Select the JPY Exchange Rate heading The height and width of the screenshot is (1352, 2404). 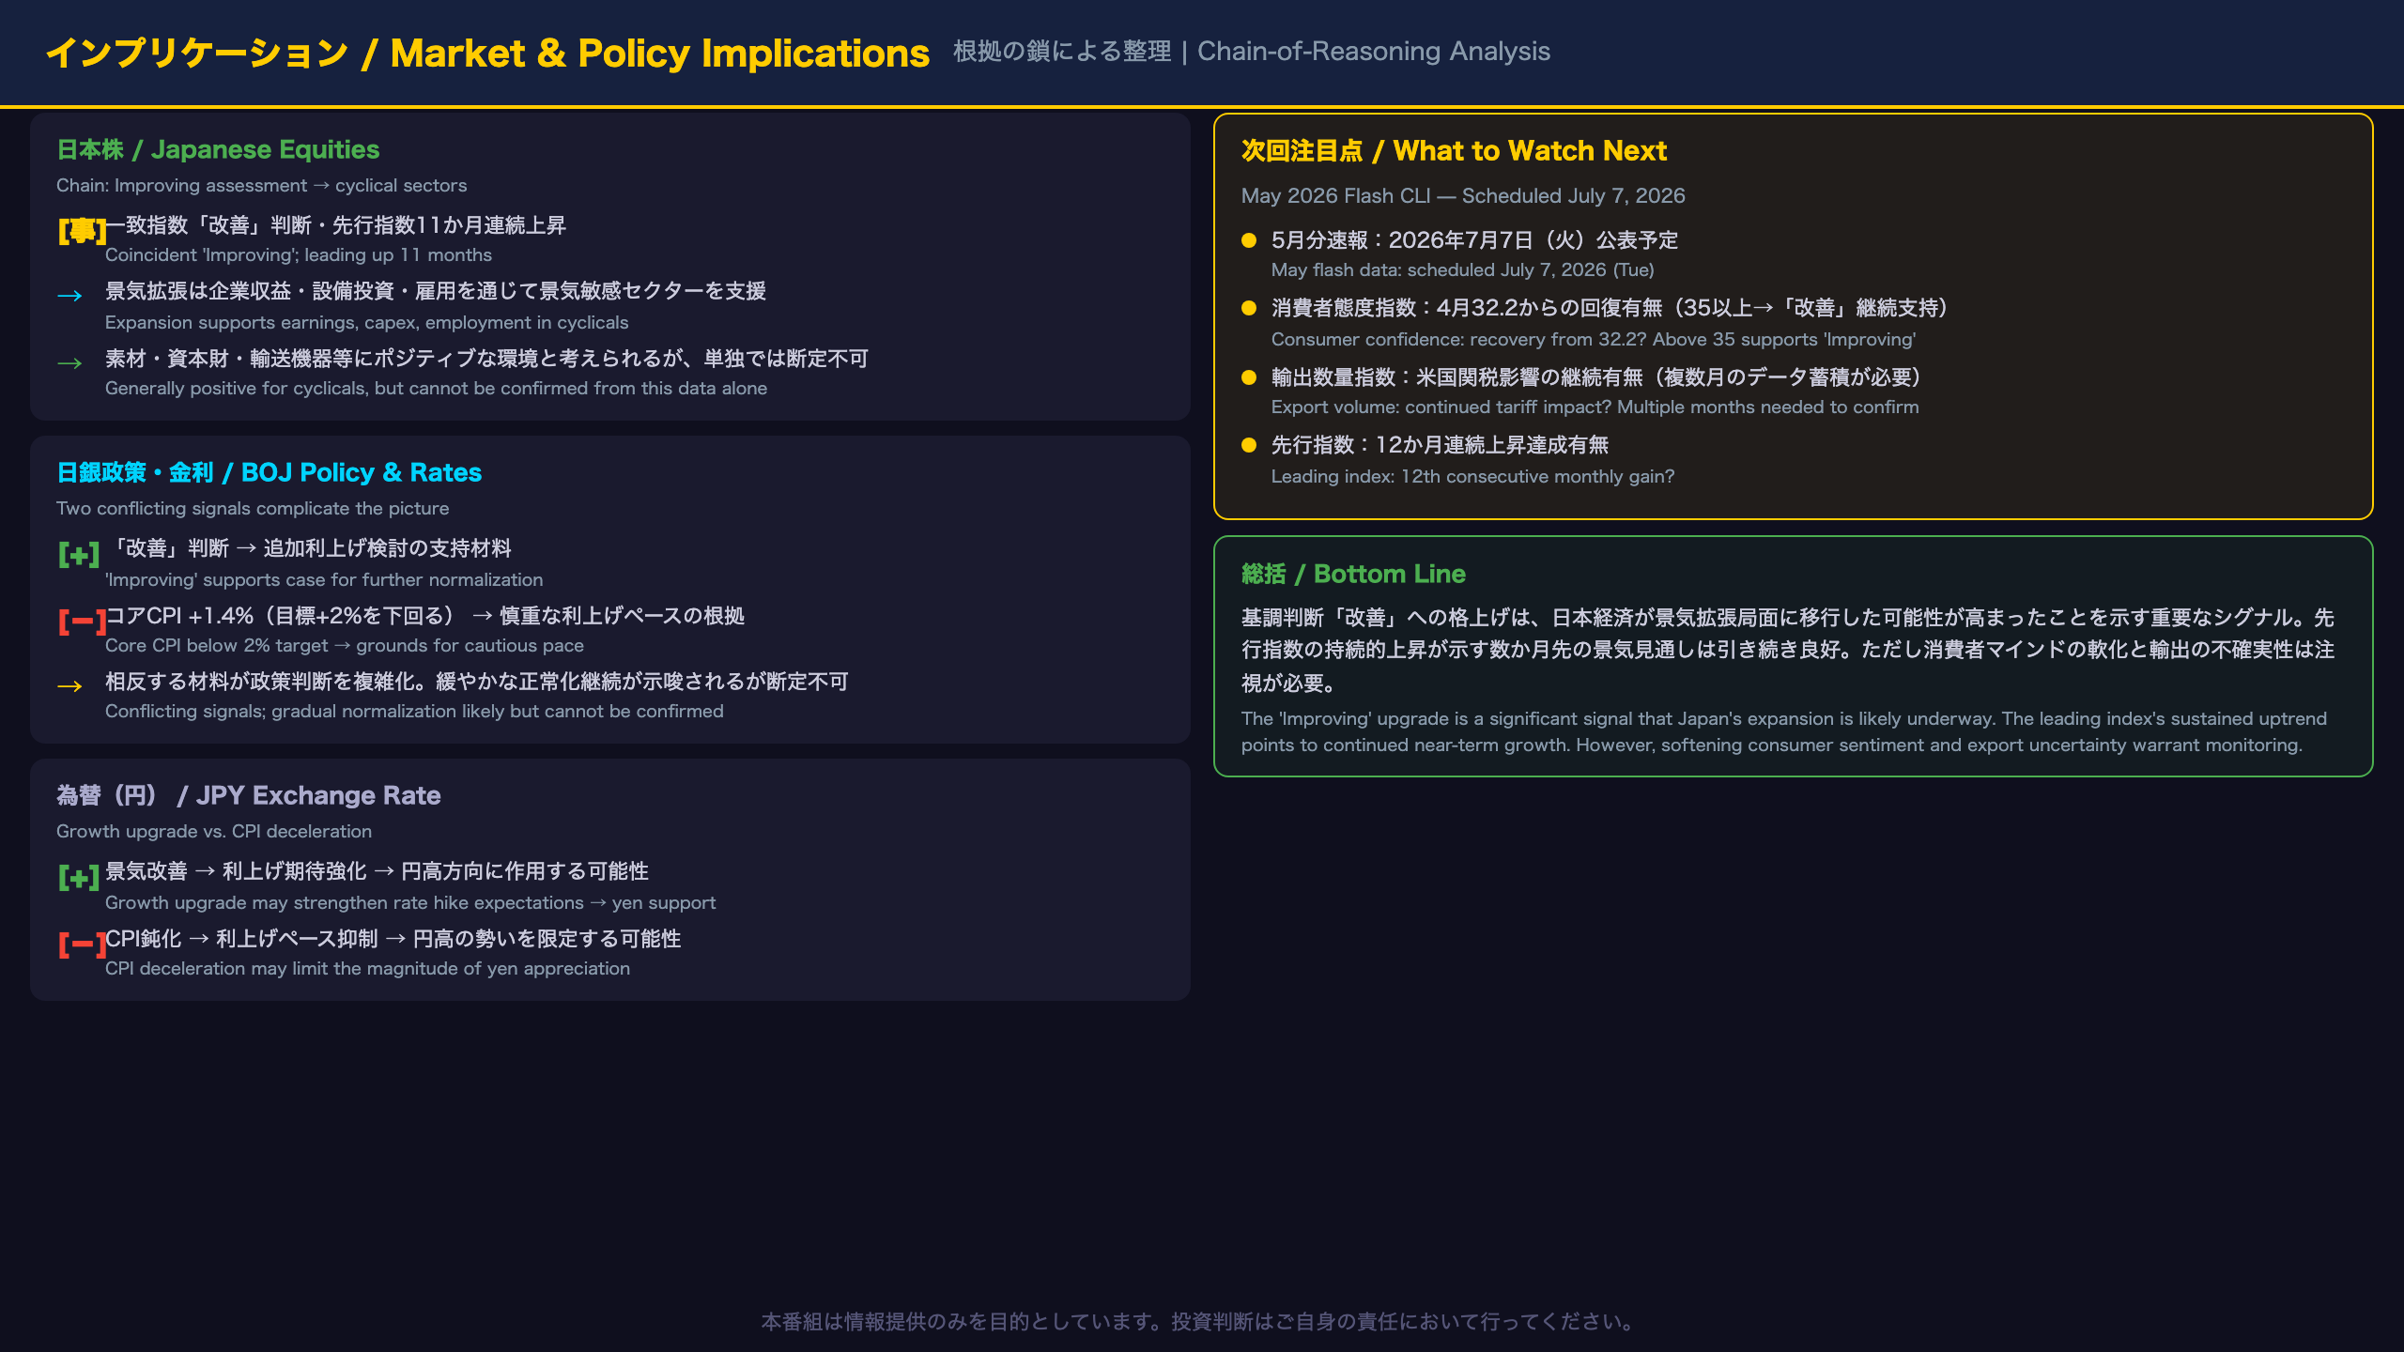[x=249, y=795]
